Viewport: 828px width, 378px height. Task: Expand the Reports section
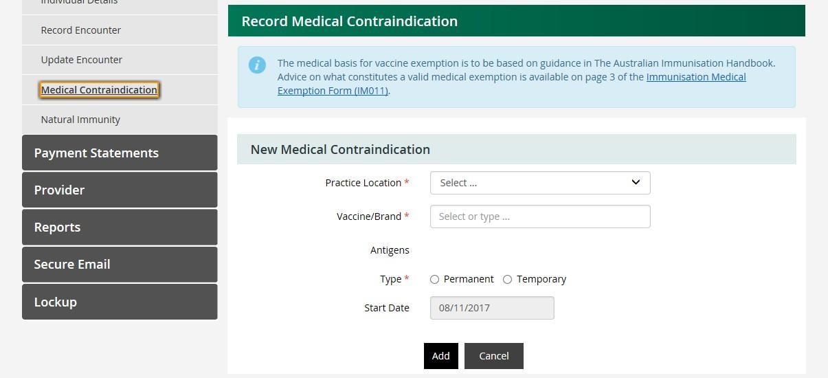click(120, 227)
